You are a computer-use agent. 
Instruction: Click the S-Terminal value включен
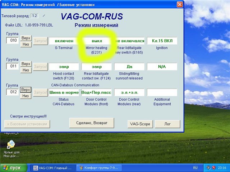(64, 41)
